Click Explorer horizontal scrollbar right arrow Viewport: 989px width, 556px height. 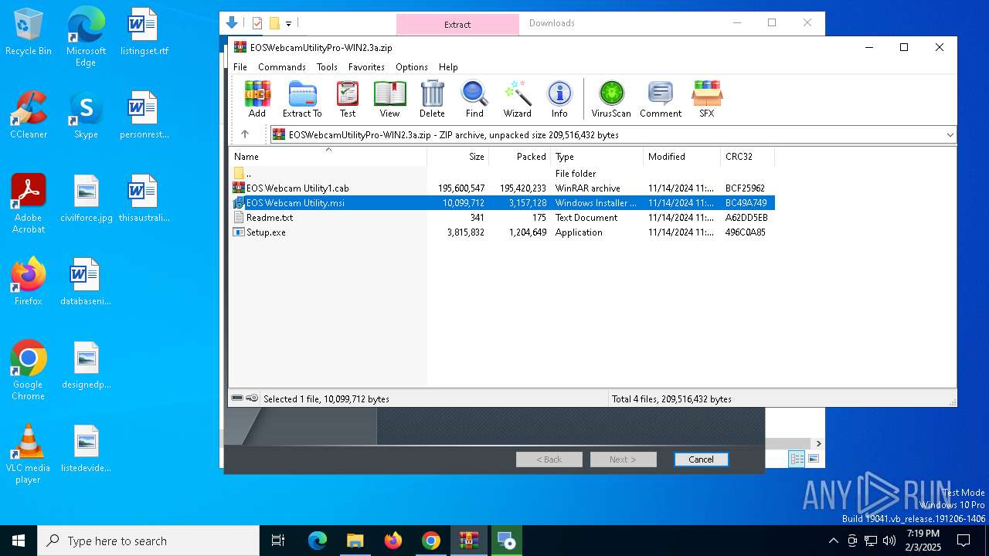point(818,443)
